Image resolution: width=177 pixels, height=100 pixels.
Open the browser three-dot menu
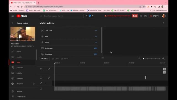tap(166, 7)
